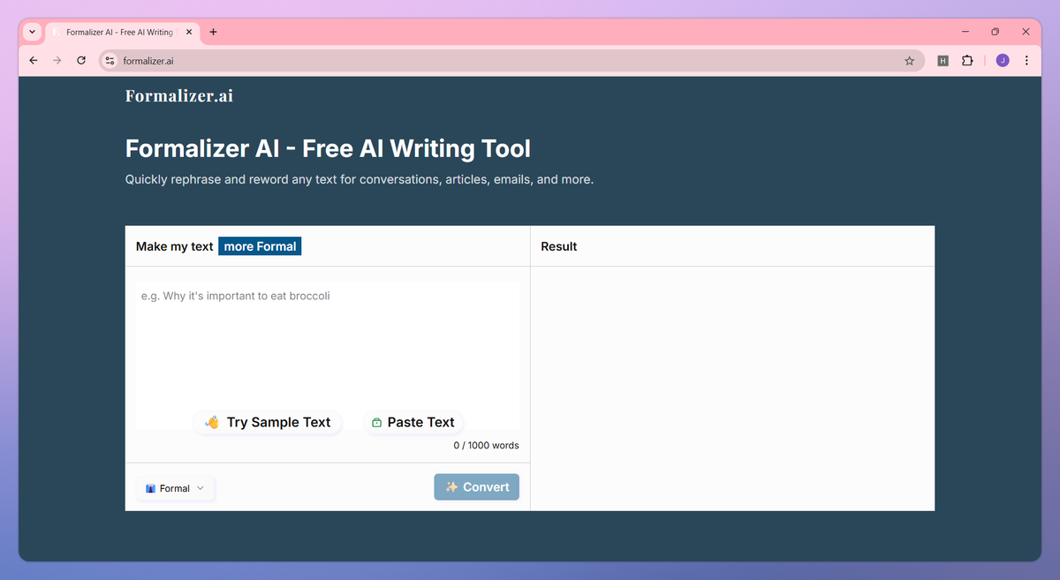
Task: Click the briefcase icon beside the Formal selector
Action: [x=151, y=488]
